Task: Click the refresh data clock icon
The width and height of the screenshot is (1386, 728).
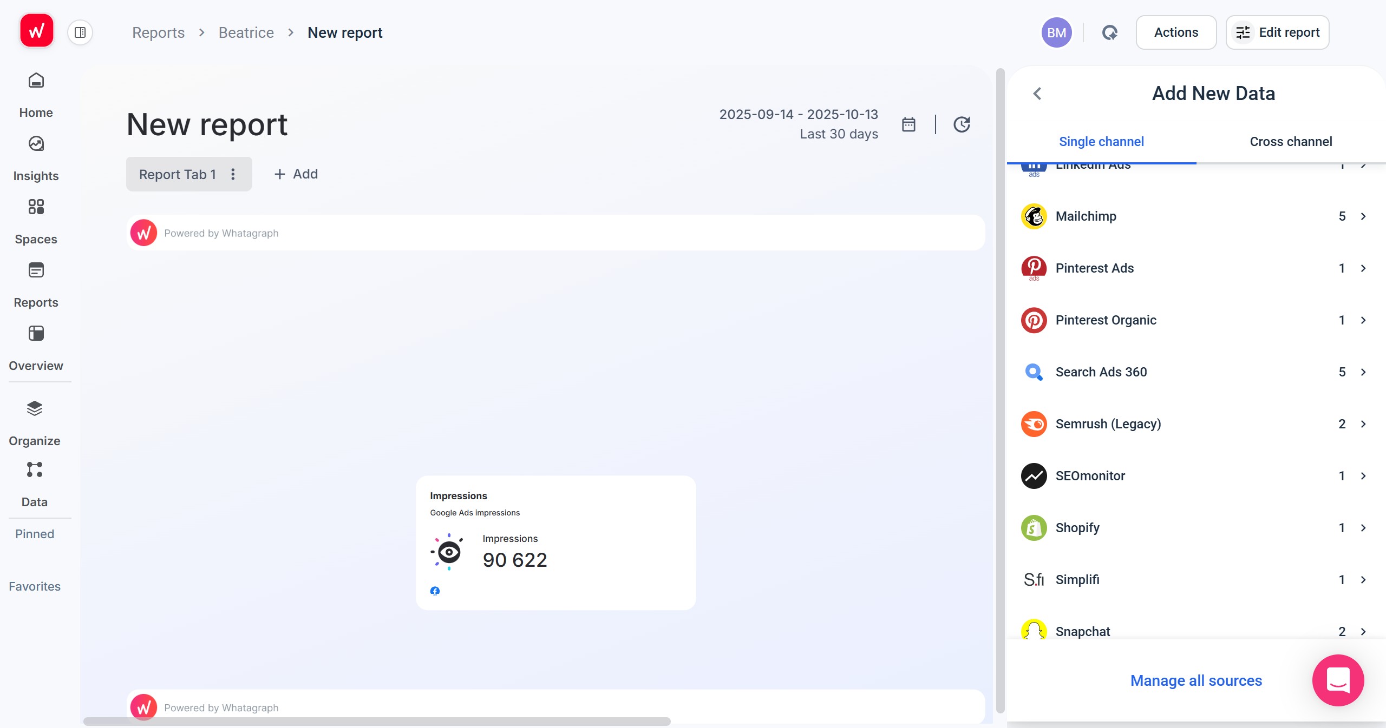Action: point(962,124)
